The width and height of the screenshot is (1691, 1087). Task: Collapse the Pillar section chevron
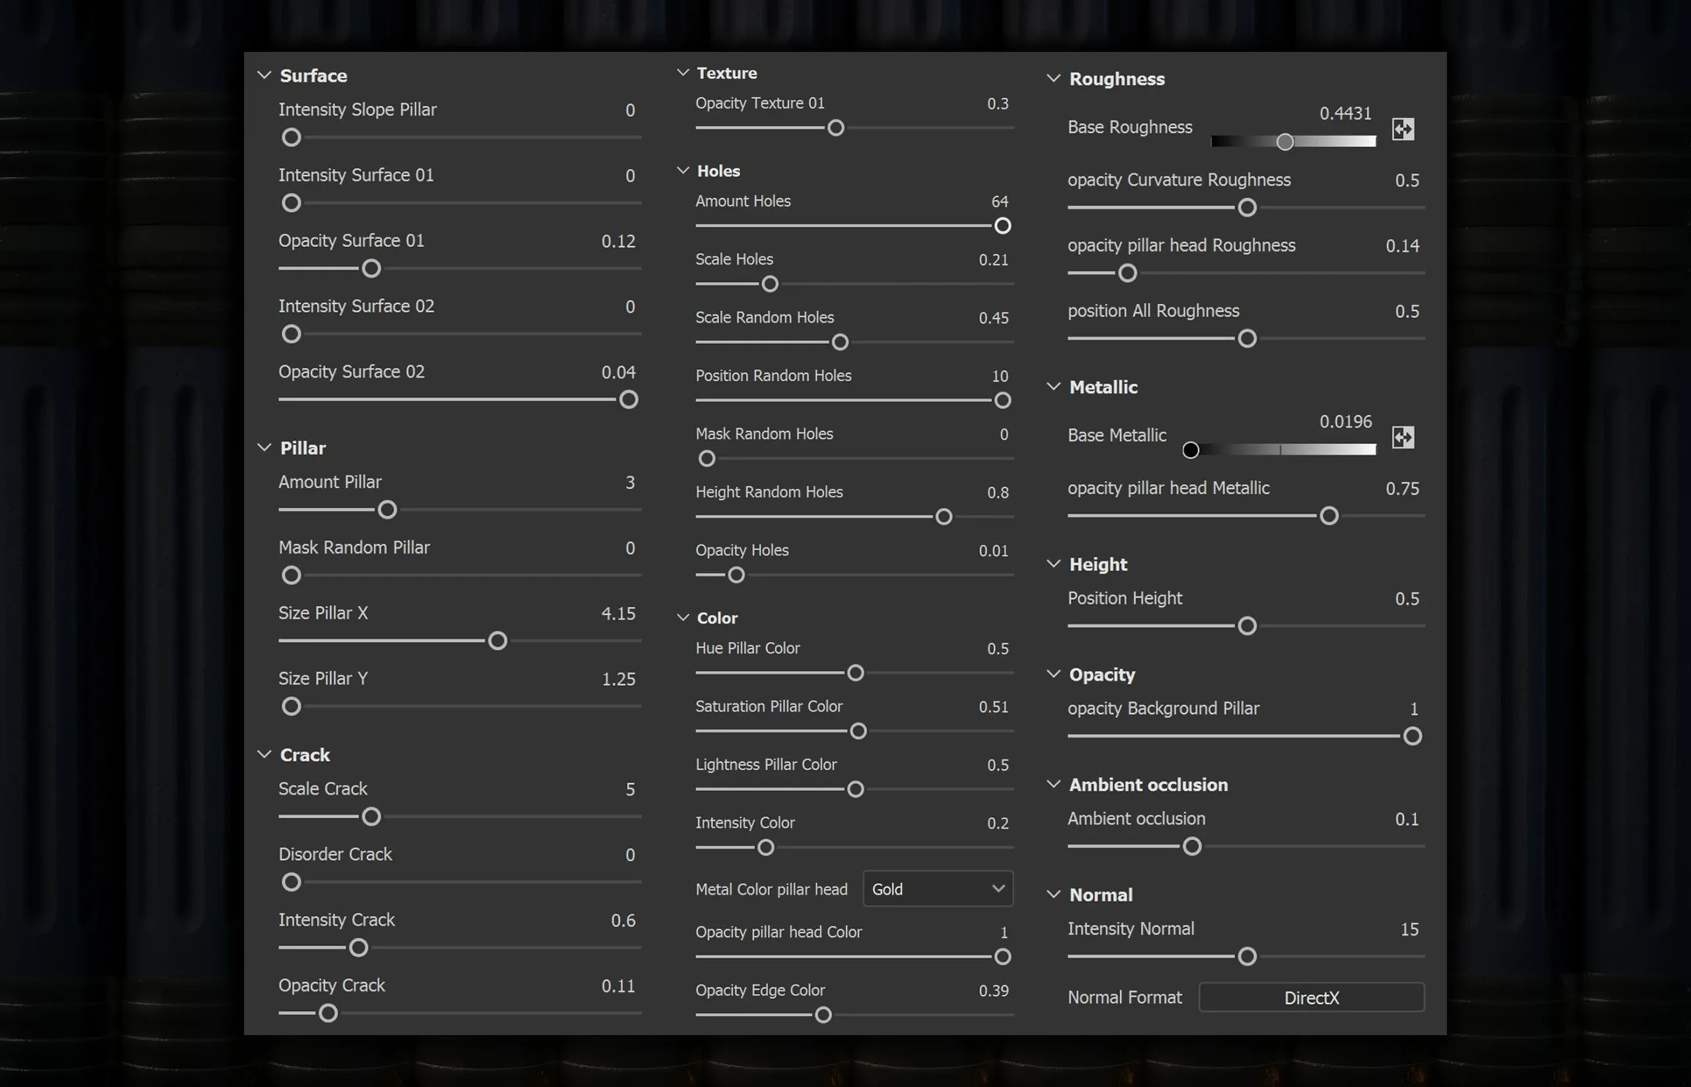click(264, 448)
